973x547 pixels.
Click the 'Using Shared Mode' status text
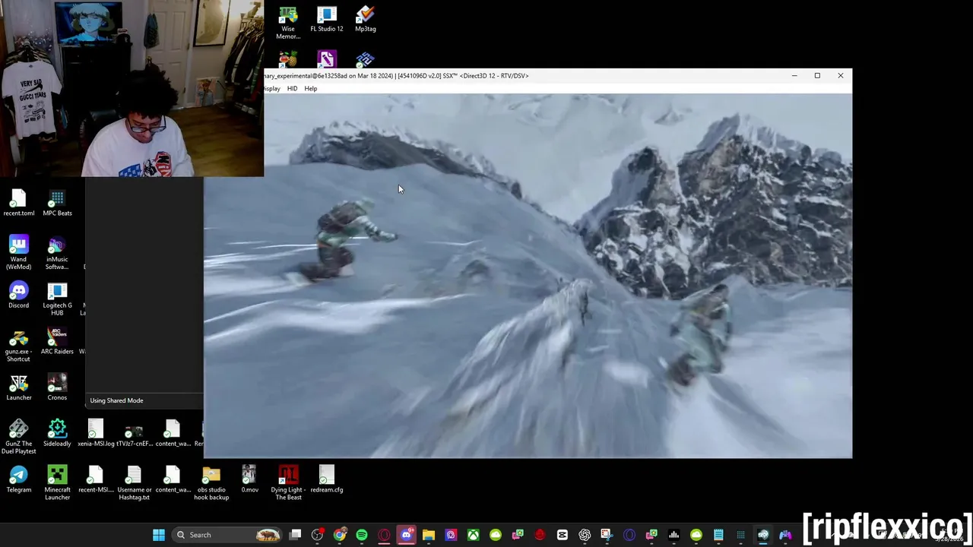[x=116, y=400]
